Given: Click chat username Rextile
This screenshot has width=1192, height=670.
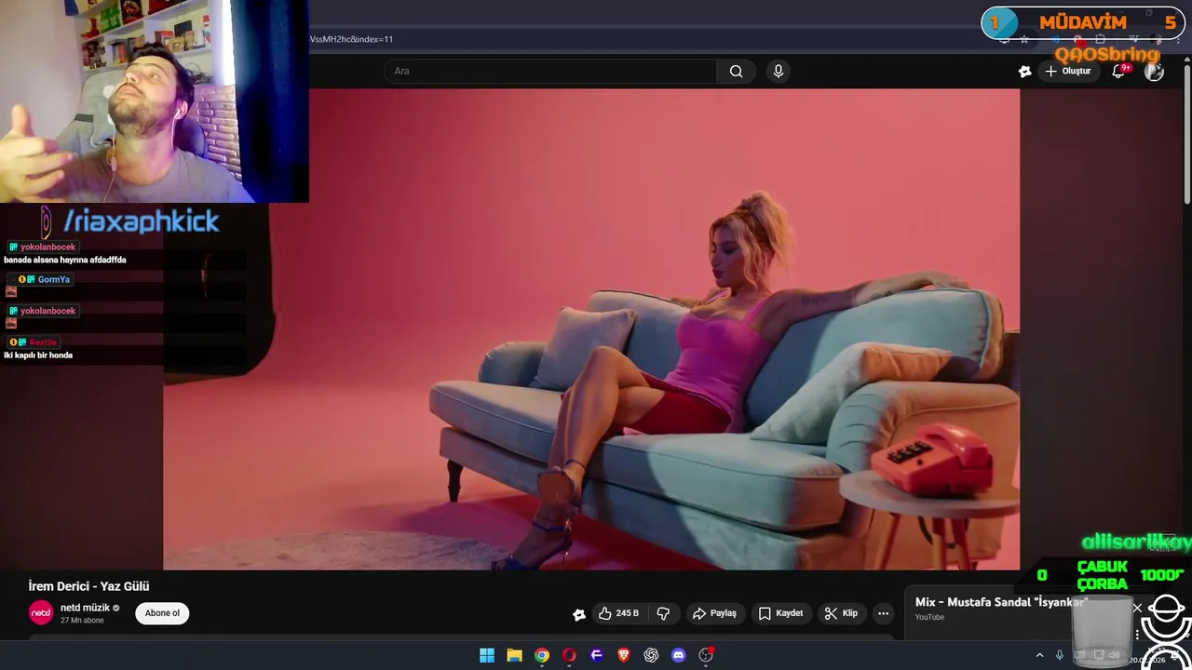Looking at the screenshot, I should [43, 342].
